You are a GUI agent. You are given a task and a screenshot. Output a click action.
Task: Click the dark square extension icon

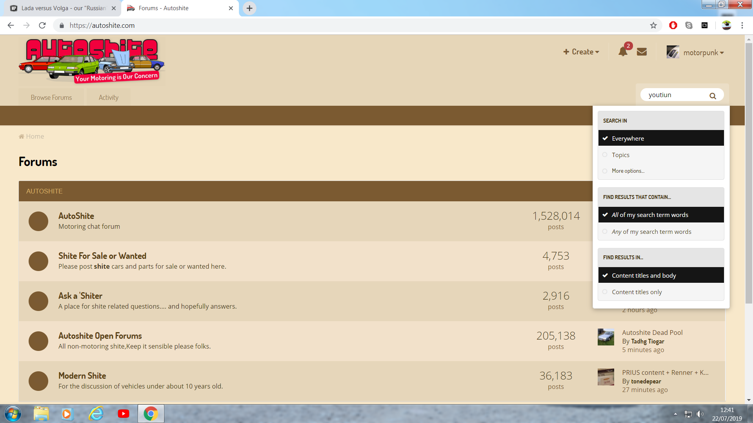pos(705,25)
